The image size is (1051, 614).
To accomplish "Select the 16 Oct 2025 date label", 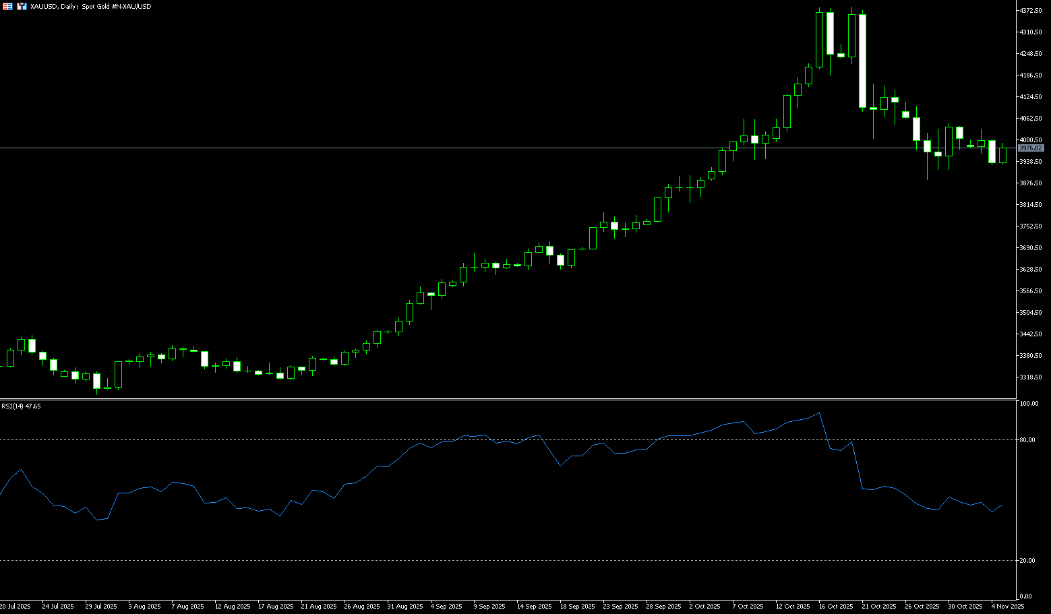I will click(x=836, y=607).
